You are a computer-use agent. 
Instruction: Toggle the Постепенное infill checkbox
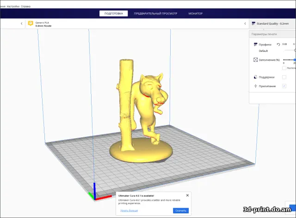[284, 68]
